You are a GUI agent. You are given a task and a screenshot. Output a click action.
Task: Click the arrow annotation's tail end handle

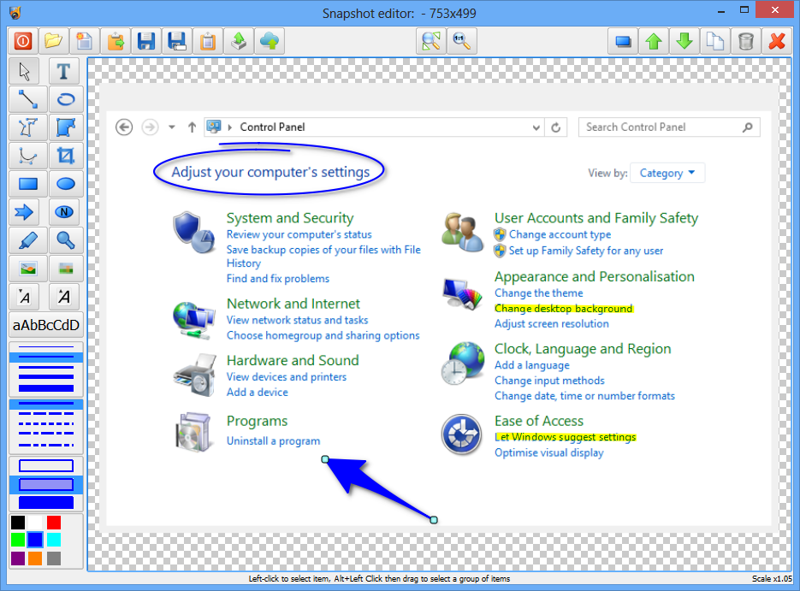434,520
